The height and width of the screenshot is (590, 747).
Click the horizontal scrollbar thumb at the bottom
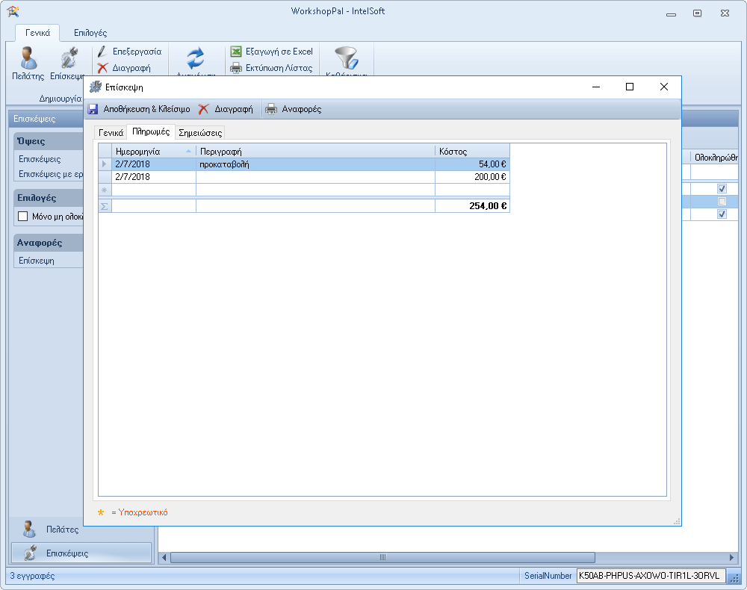(382, 557)
